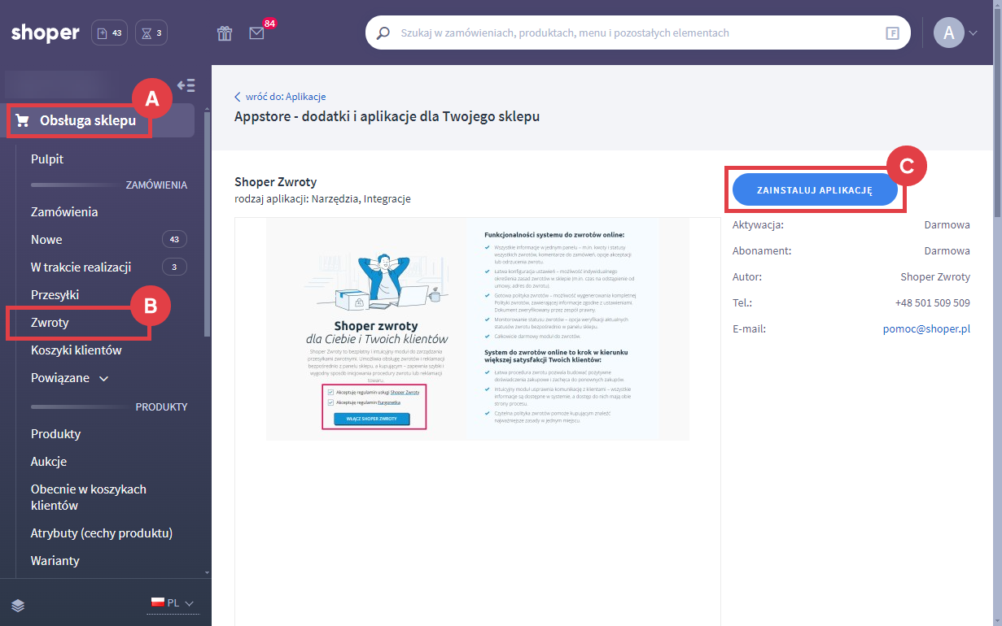Go back via wróć do: Aplikacje link
Screen dimensions: 1002x626
280,97
